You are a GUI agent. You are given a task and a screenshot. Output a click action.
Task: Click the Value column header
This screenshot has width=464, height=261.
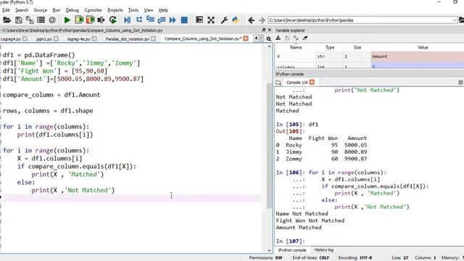point(423,47)
